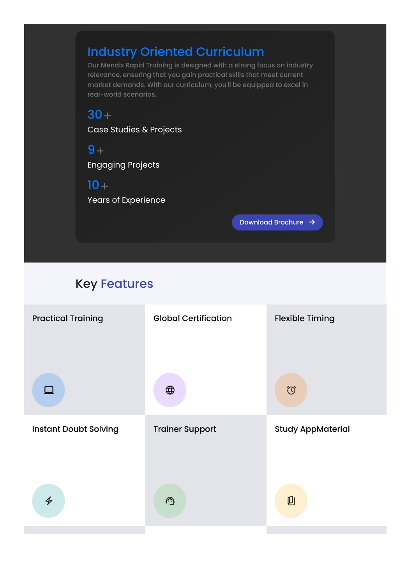Click the headset icon under Trainer Support
The height and width of the screenshot is (565, 399).
point(170,501)
